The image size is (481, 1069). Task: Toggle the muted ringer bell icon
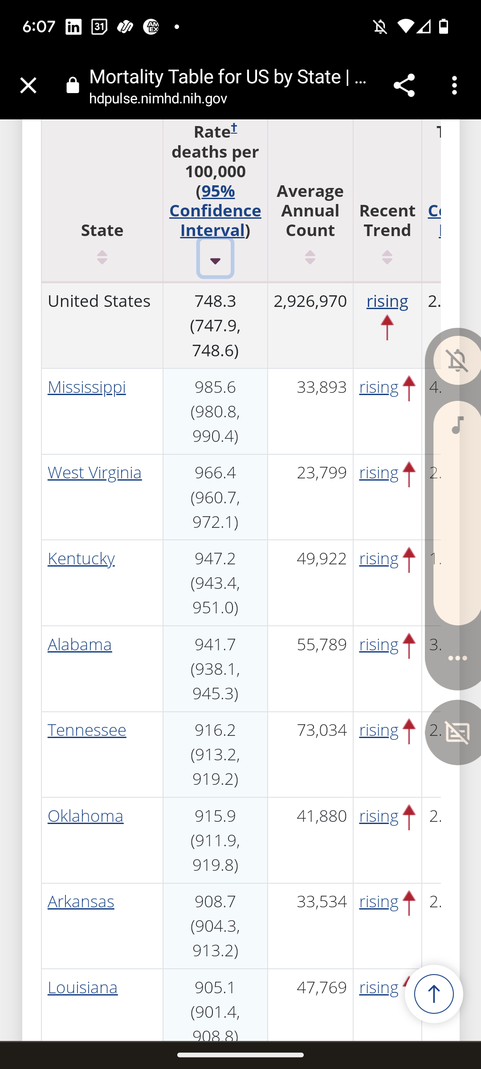pos(457,360)
